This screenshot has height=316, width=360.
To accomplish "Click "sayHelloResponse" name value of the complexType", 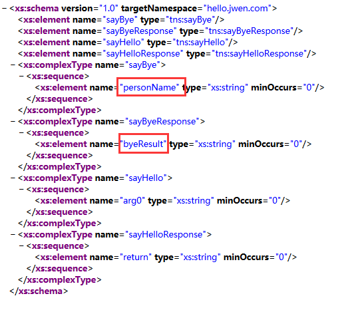I will pyautogui.click(x=166, y=235).
